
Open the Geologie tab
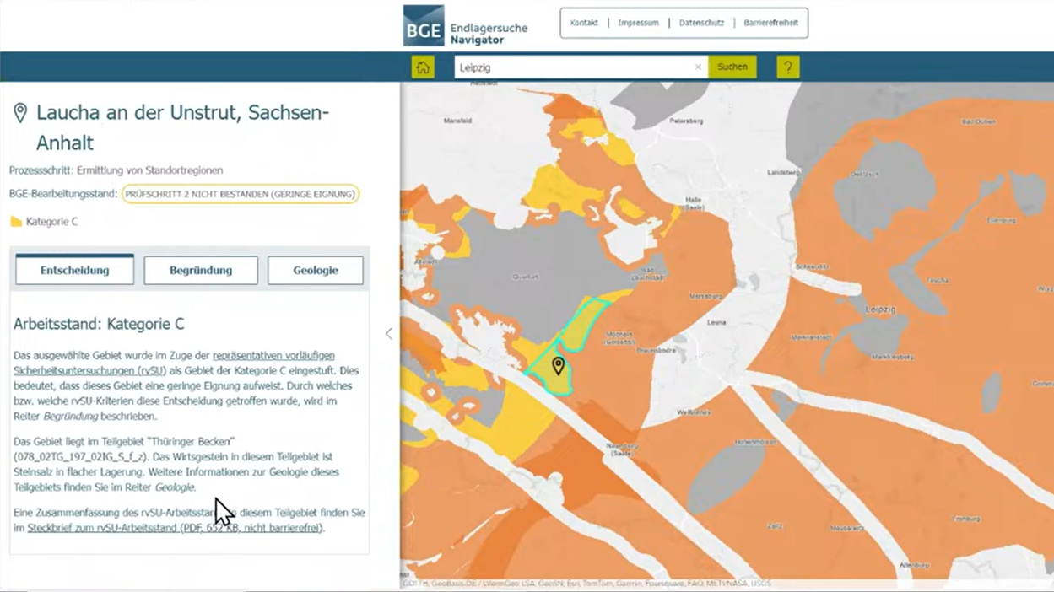point(316,270)
